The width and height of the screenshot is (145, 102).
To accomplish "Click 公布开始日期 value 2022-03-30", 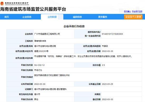I will click(x=40, y=84).
